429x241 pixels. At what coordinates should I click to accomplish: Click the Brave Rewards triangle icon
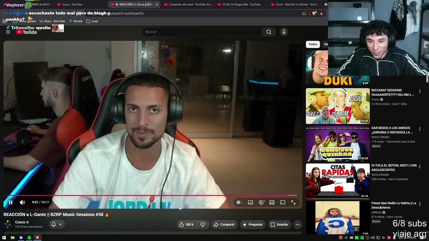click(x=321, y=13)
